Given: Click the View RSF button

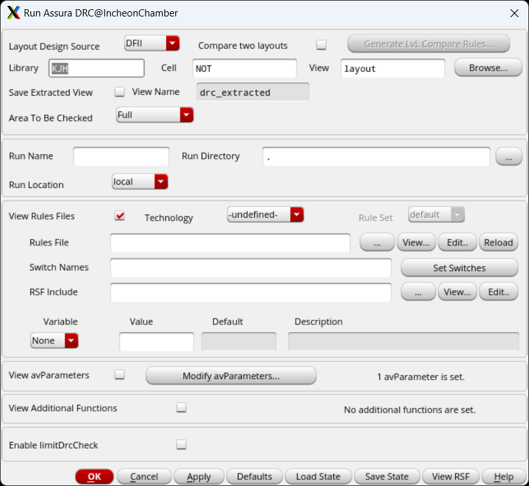Looking at the screenshot, I should [451, 477].
